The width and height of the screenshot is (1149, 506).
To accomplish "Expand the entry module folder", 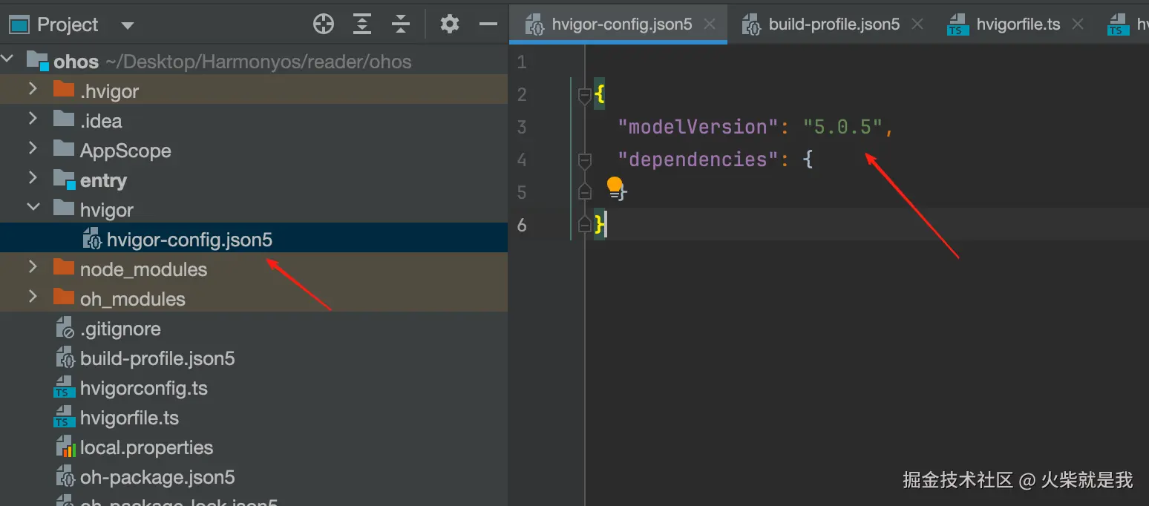I will click(x=33, y=178).
